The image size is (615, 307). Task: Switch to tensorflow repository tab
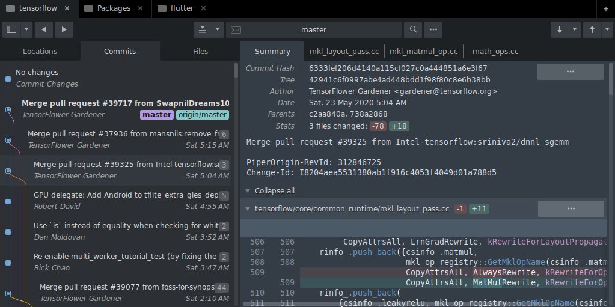tap(38, 8)
